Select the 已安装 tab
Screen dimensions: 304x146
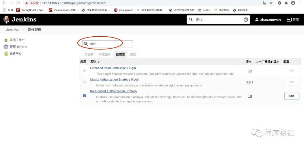120,55
